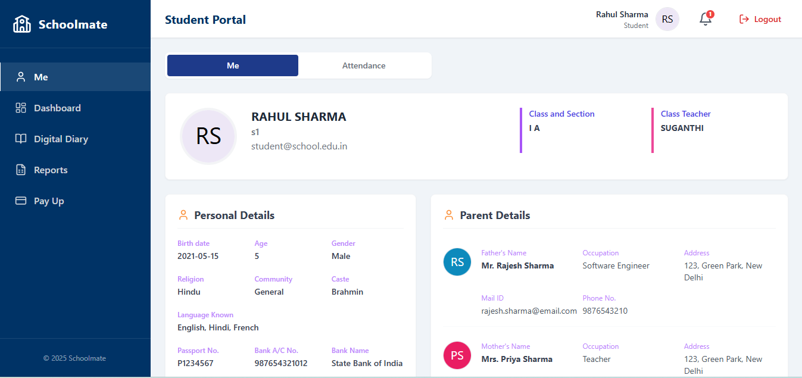Click the birth date 2021-05-15

point(198,256)
